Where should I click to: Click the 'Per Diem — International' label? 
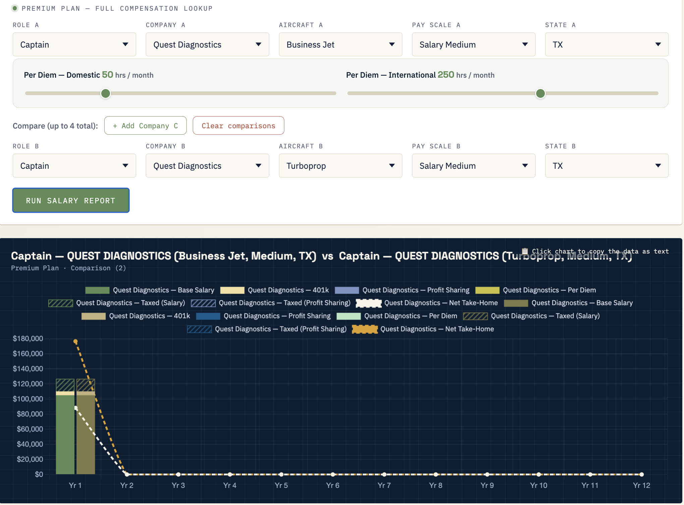391,75
